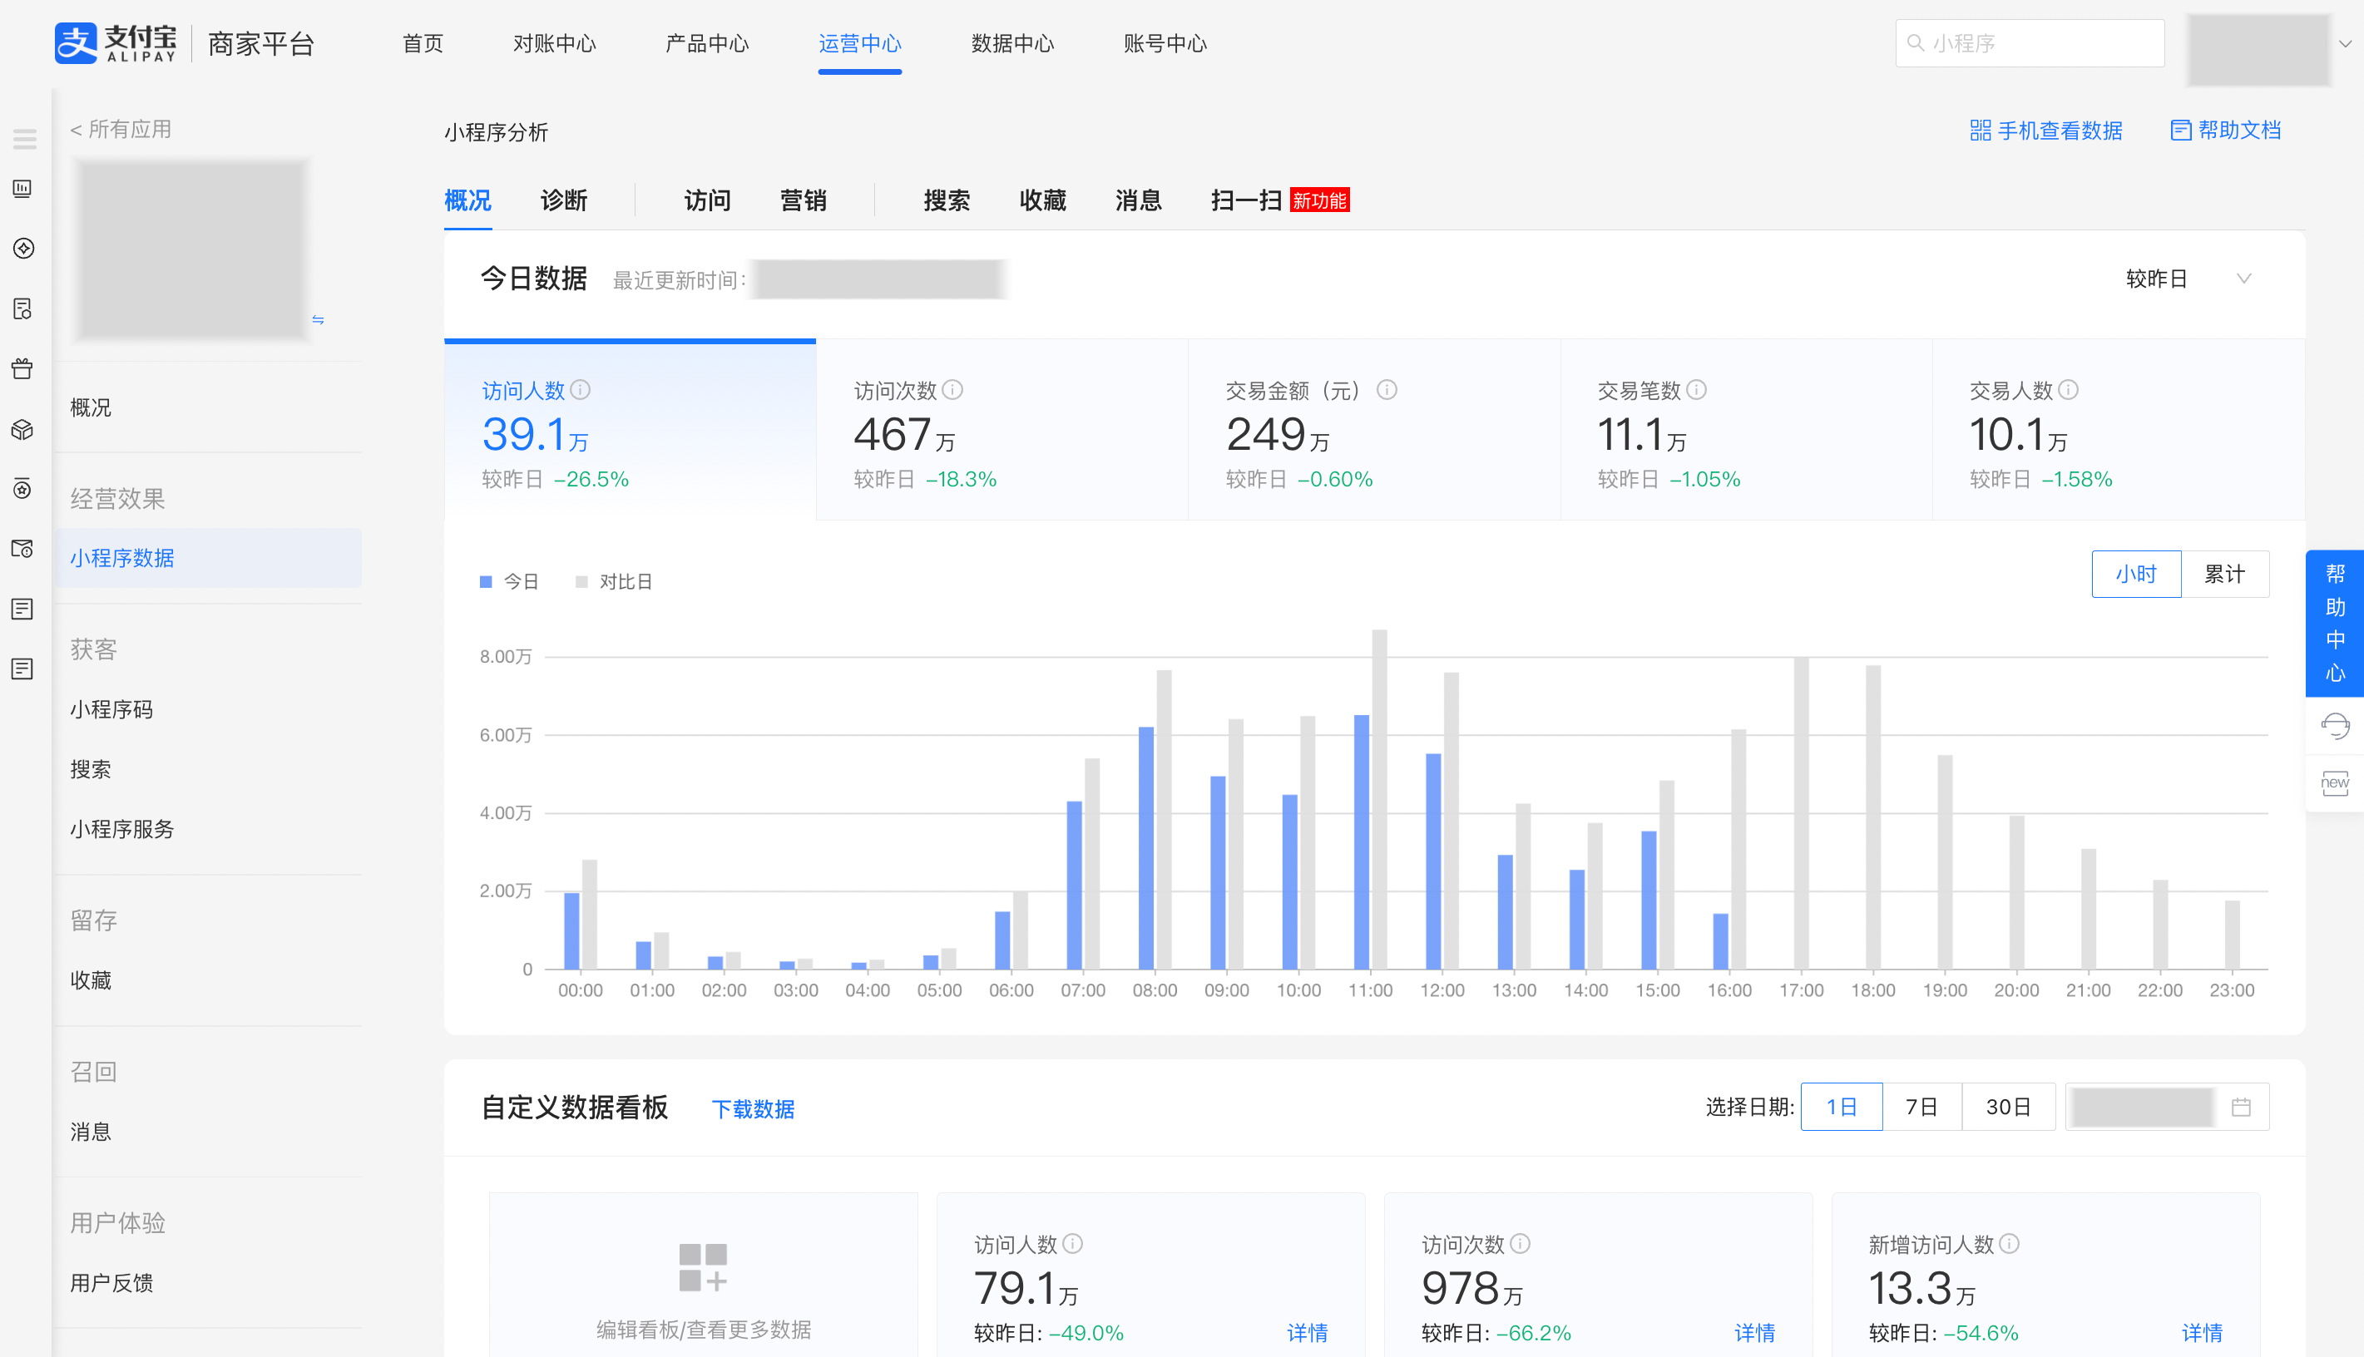Click the 编辑看板/查看更多数据 card

coord(704,1275)
